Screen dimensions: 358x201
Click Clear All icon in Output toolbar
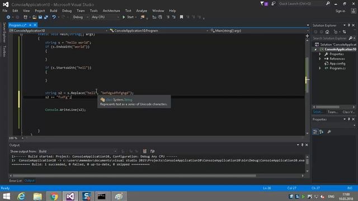144,151
